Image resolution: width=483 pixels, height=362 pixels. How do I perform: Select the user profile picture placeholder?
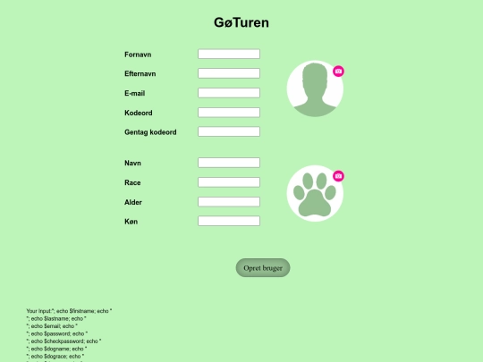(315, 88)
